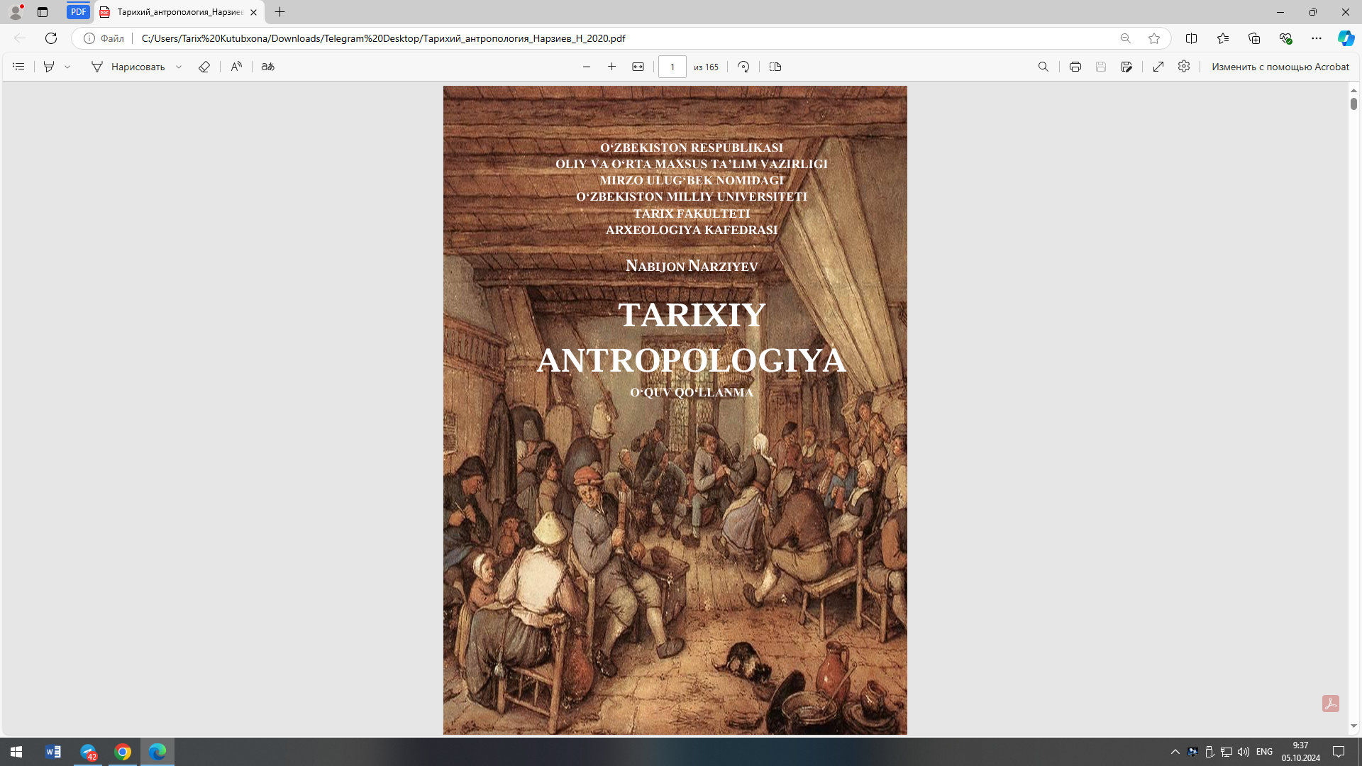Open the Windows Start menu
Viewport: 1362px width, 766px height.
click(x=16, y=752)
